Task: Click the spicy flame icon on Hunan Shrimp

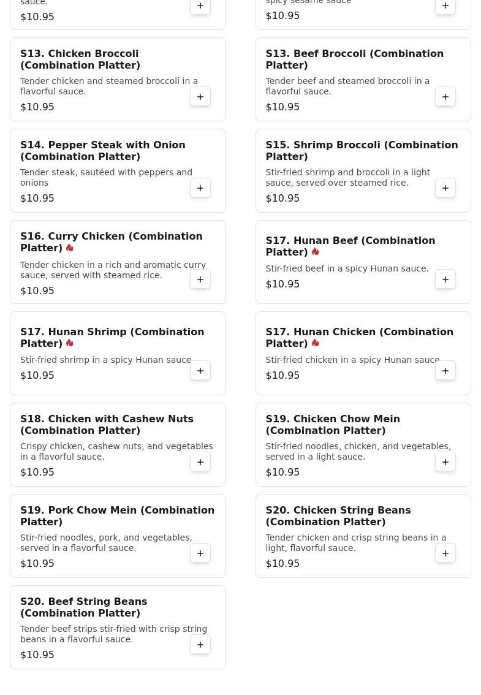Action: point(70,343)
